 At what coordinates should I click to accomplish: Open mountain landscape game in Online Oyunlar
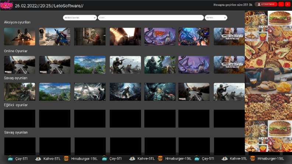90,65
